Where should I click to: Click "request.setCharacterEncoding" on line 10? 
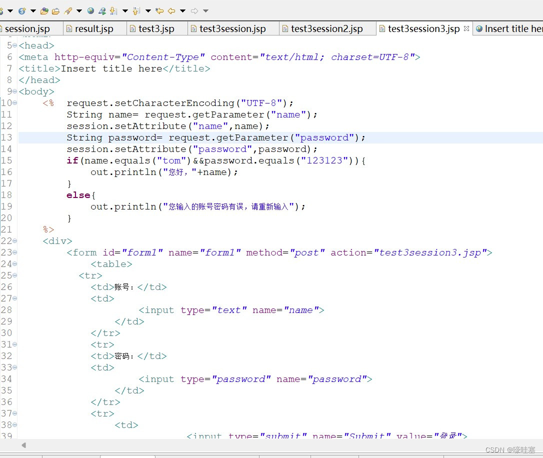pos(150,103)
